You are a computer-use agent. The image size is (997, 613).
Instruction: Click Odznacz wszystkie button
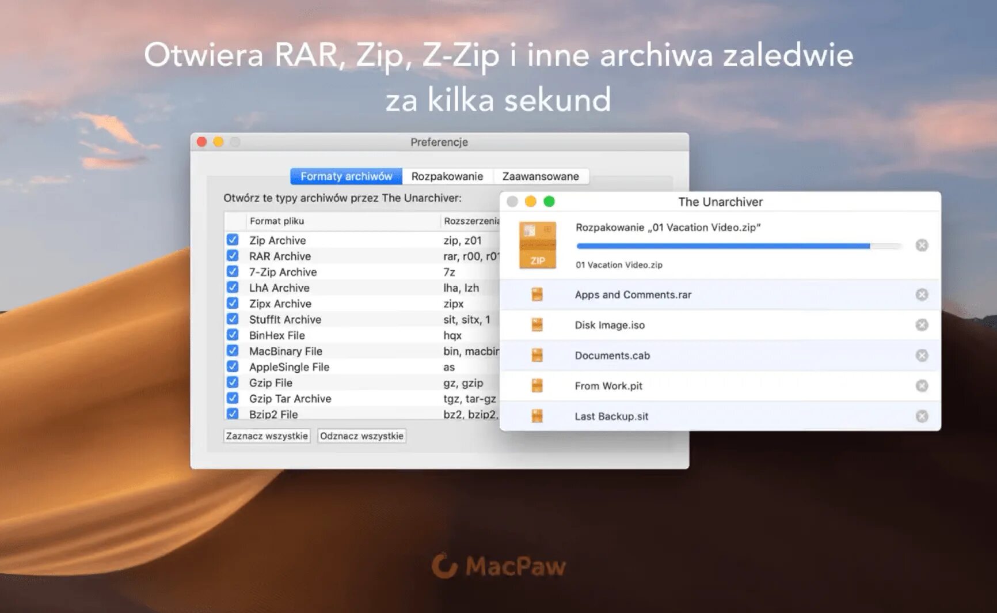(x=361, y=436)
